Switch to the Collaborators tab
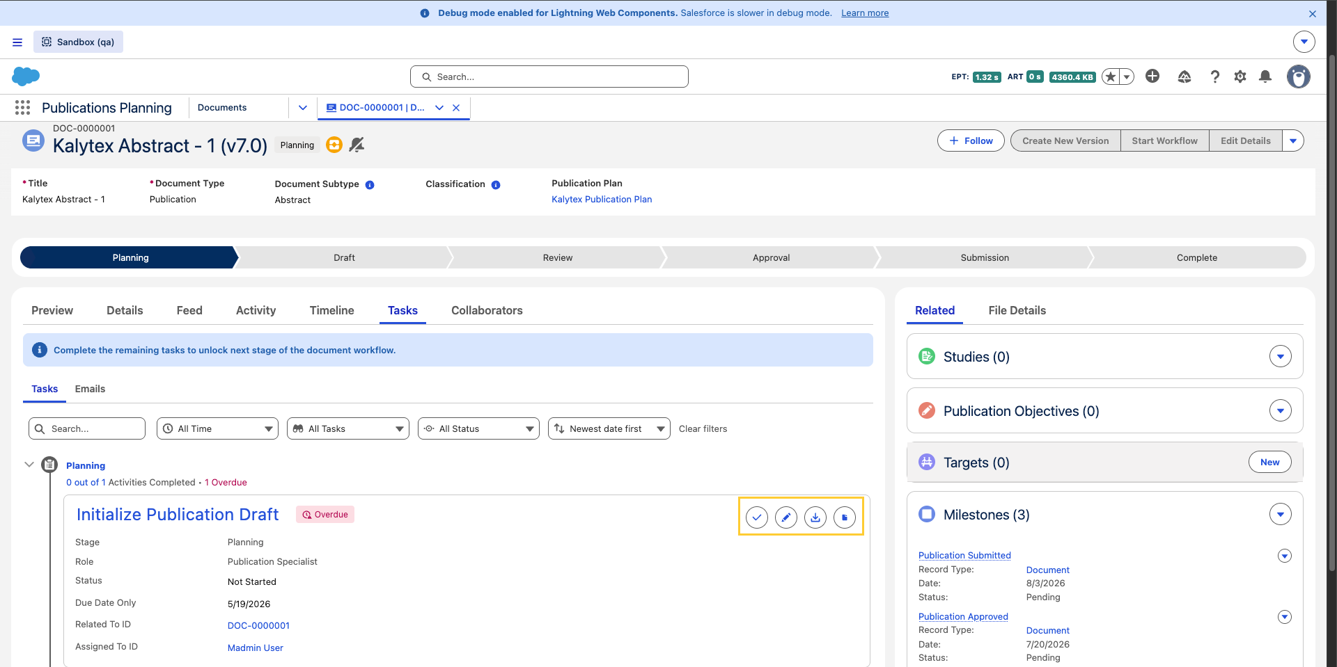 pyautogui.click(x=487, y=311)
